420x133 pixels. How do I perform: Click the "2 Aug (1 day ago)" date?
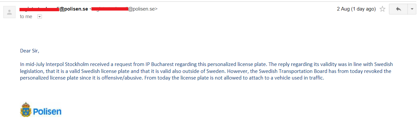pos(356,9)
